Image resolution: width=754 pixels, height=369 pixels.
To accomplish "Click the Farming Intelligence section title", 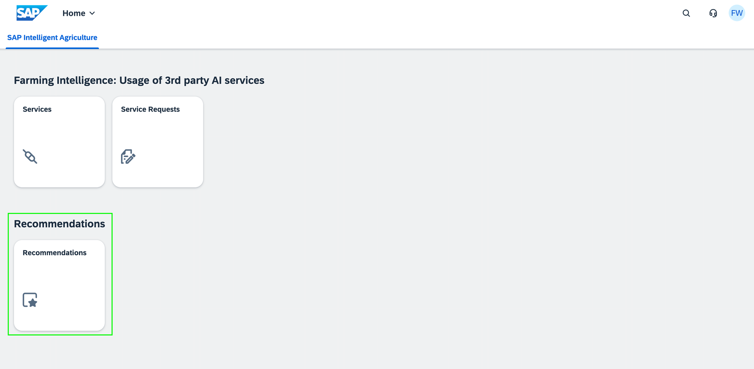I will 139,80.
